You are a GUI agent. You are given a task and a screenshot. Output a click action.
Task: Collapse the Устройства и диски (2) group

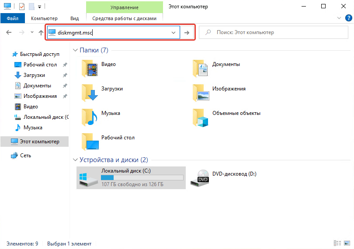(76, 160)
